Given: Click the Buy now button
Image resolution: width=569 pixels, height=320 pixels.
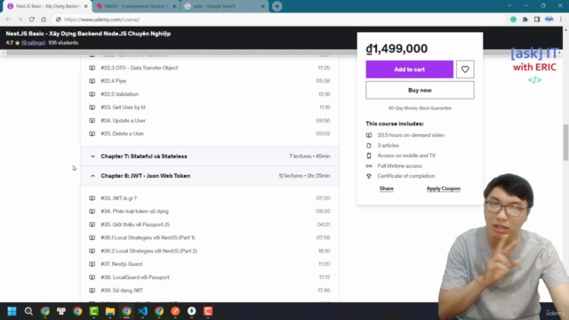Looking at the screenshot, I should (x=420, y=90).
